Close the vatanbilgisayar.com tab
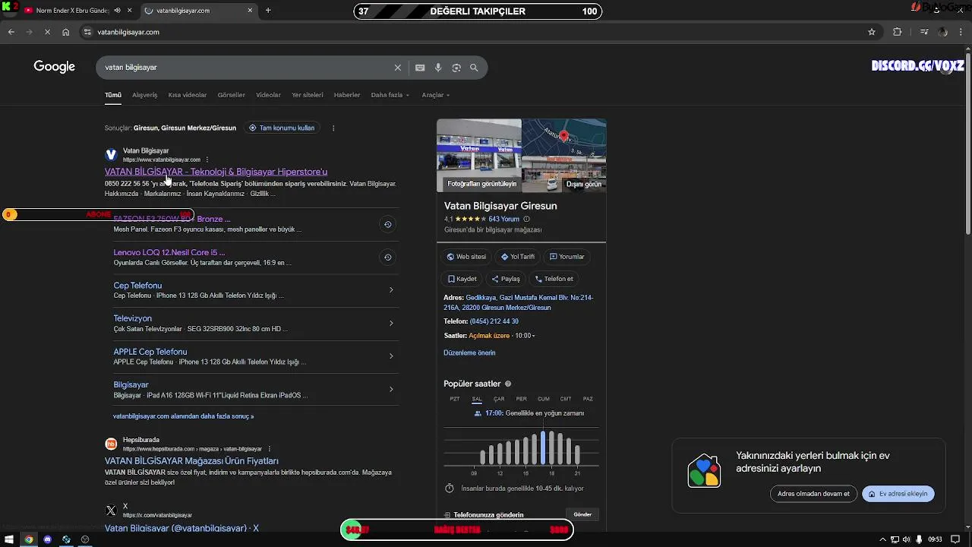 pyautogui.click(x=251, y=11)
